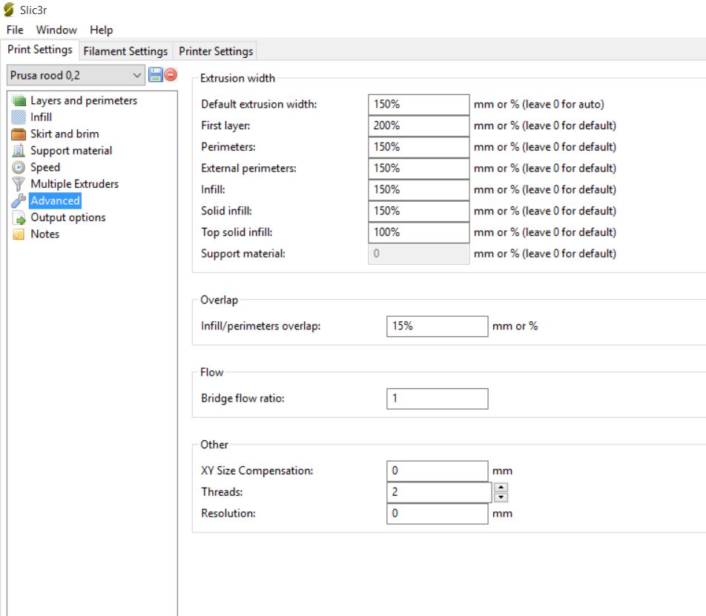Click the External perimeters width field
This screenshot has width=706, height=616.
coord(419,168)
